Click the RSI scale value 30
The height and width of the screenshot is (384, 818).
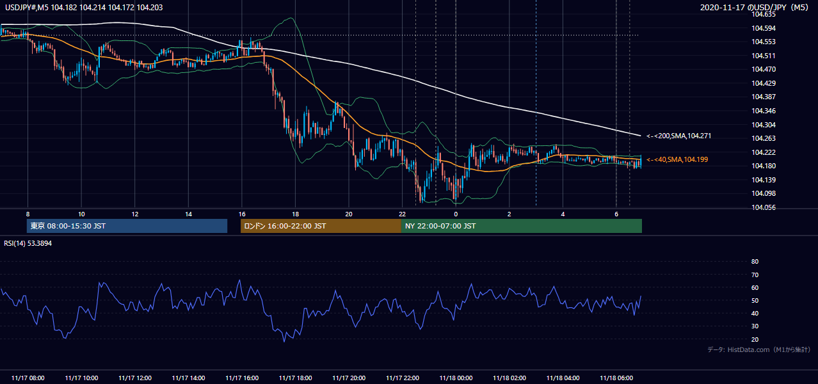tap(755, 326)
